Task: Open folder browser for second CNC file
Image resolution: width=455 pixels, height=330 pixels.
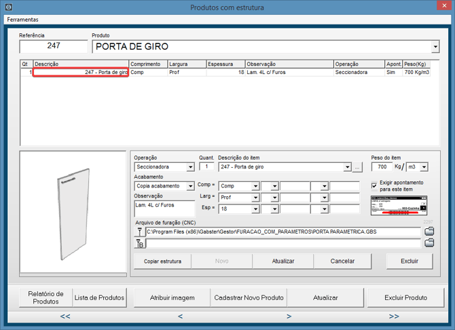Action: click(429, 243)
